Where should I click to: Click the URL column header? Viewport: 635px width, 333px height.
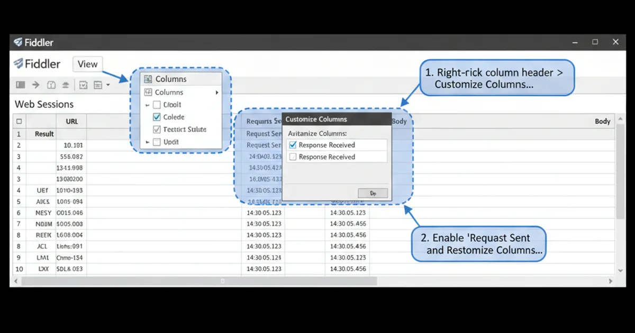click(72, 121)
